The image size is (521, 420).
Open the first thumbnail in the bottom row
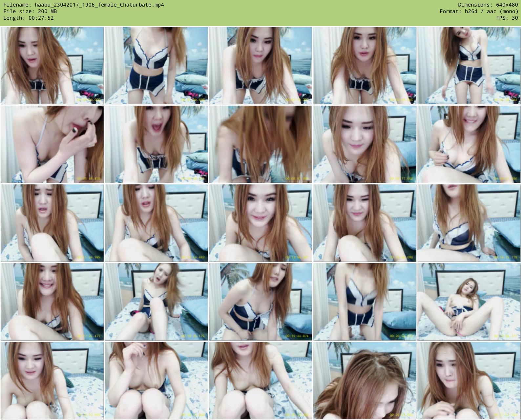pyautogui.click(x=52, y=381)
